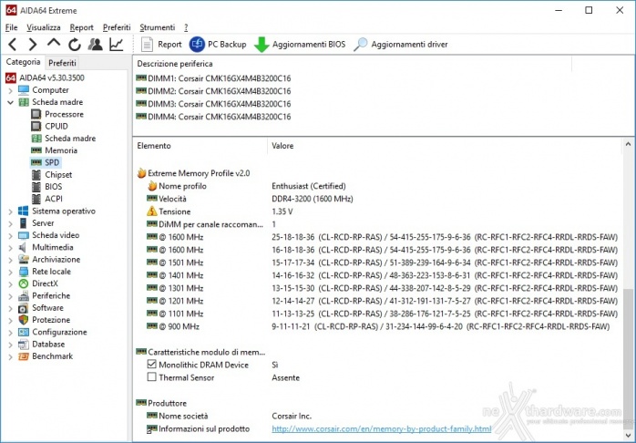The height and width of the screenshot is (443, 636).
Task: Select DIMM3 Corsair CMK16GX4M4B3200C16
Action: point(214,104)
